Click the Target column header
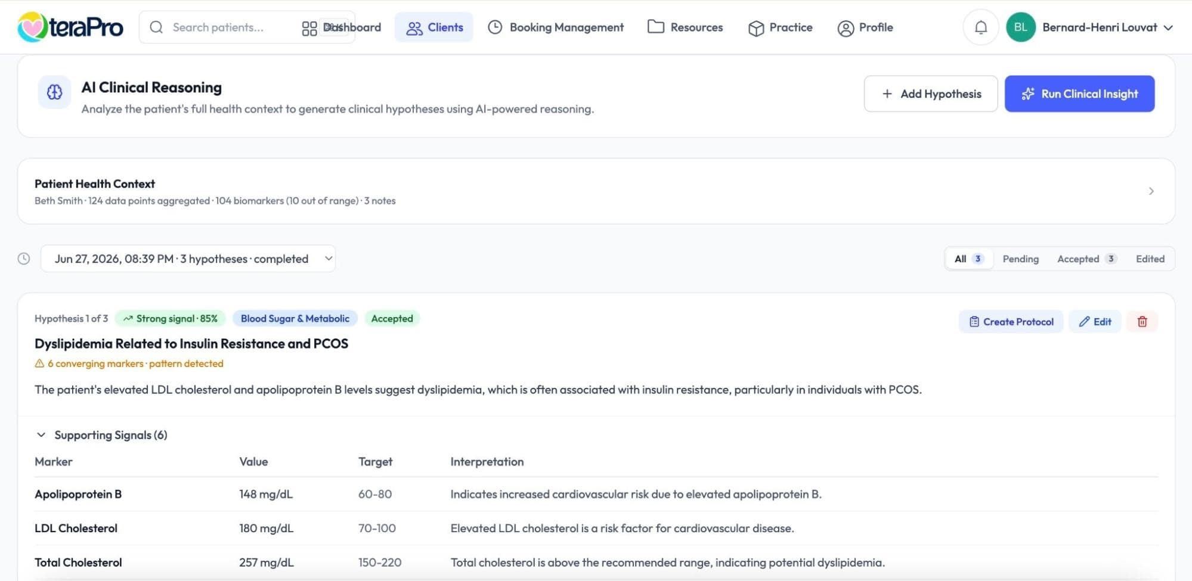This screenshot has width=1192, height=581. point(375,462)
